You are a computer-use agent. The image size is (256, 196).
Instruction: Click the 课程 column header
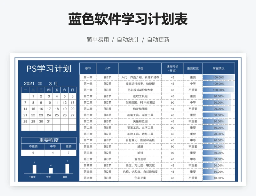click(x=140, y=68)
